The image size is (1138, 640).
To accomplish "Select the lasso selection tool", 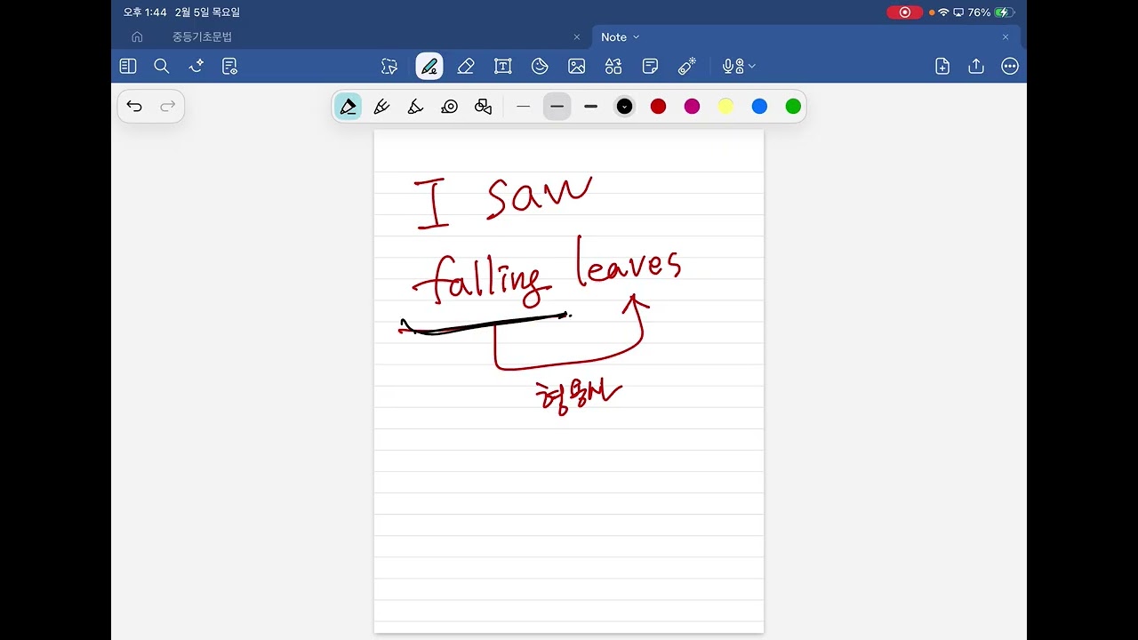I will pyautogui.click(x=389, y=66).
